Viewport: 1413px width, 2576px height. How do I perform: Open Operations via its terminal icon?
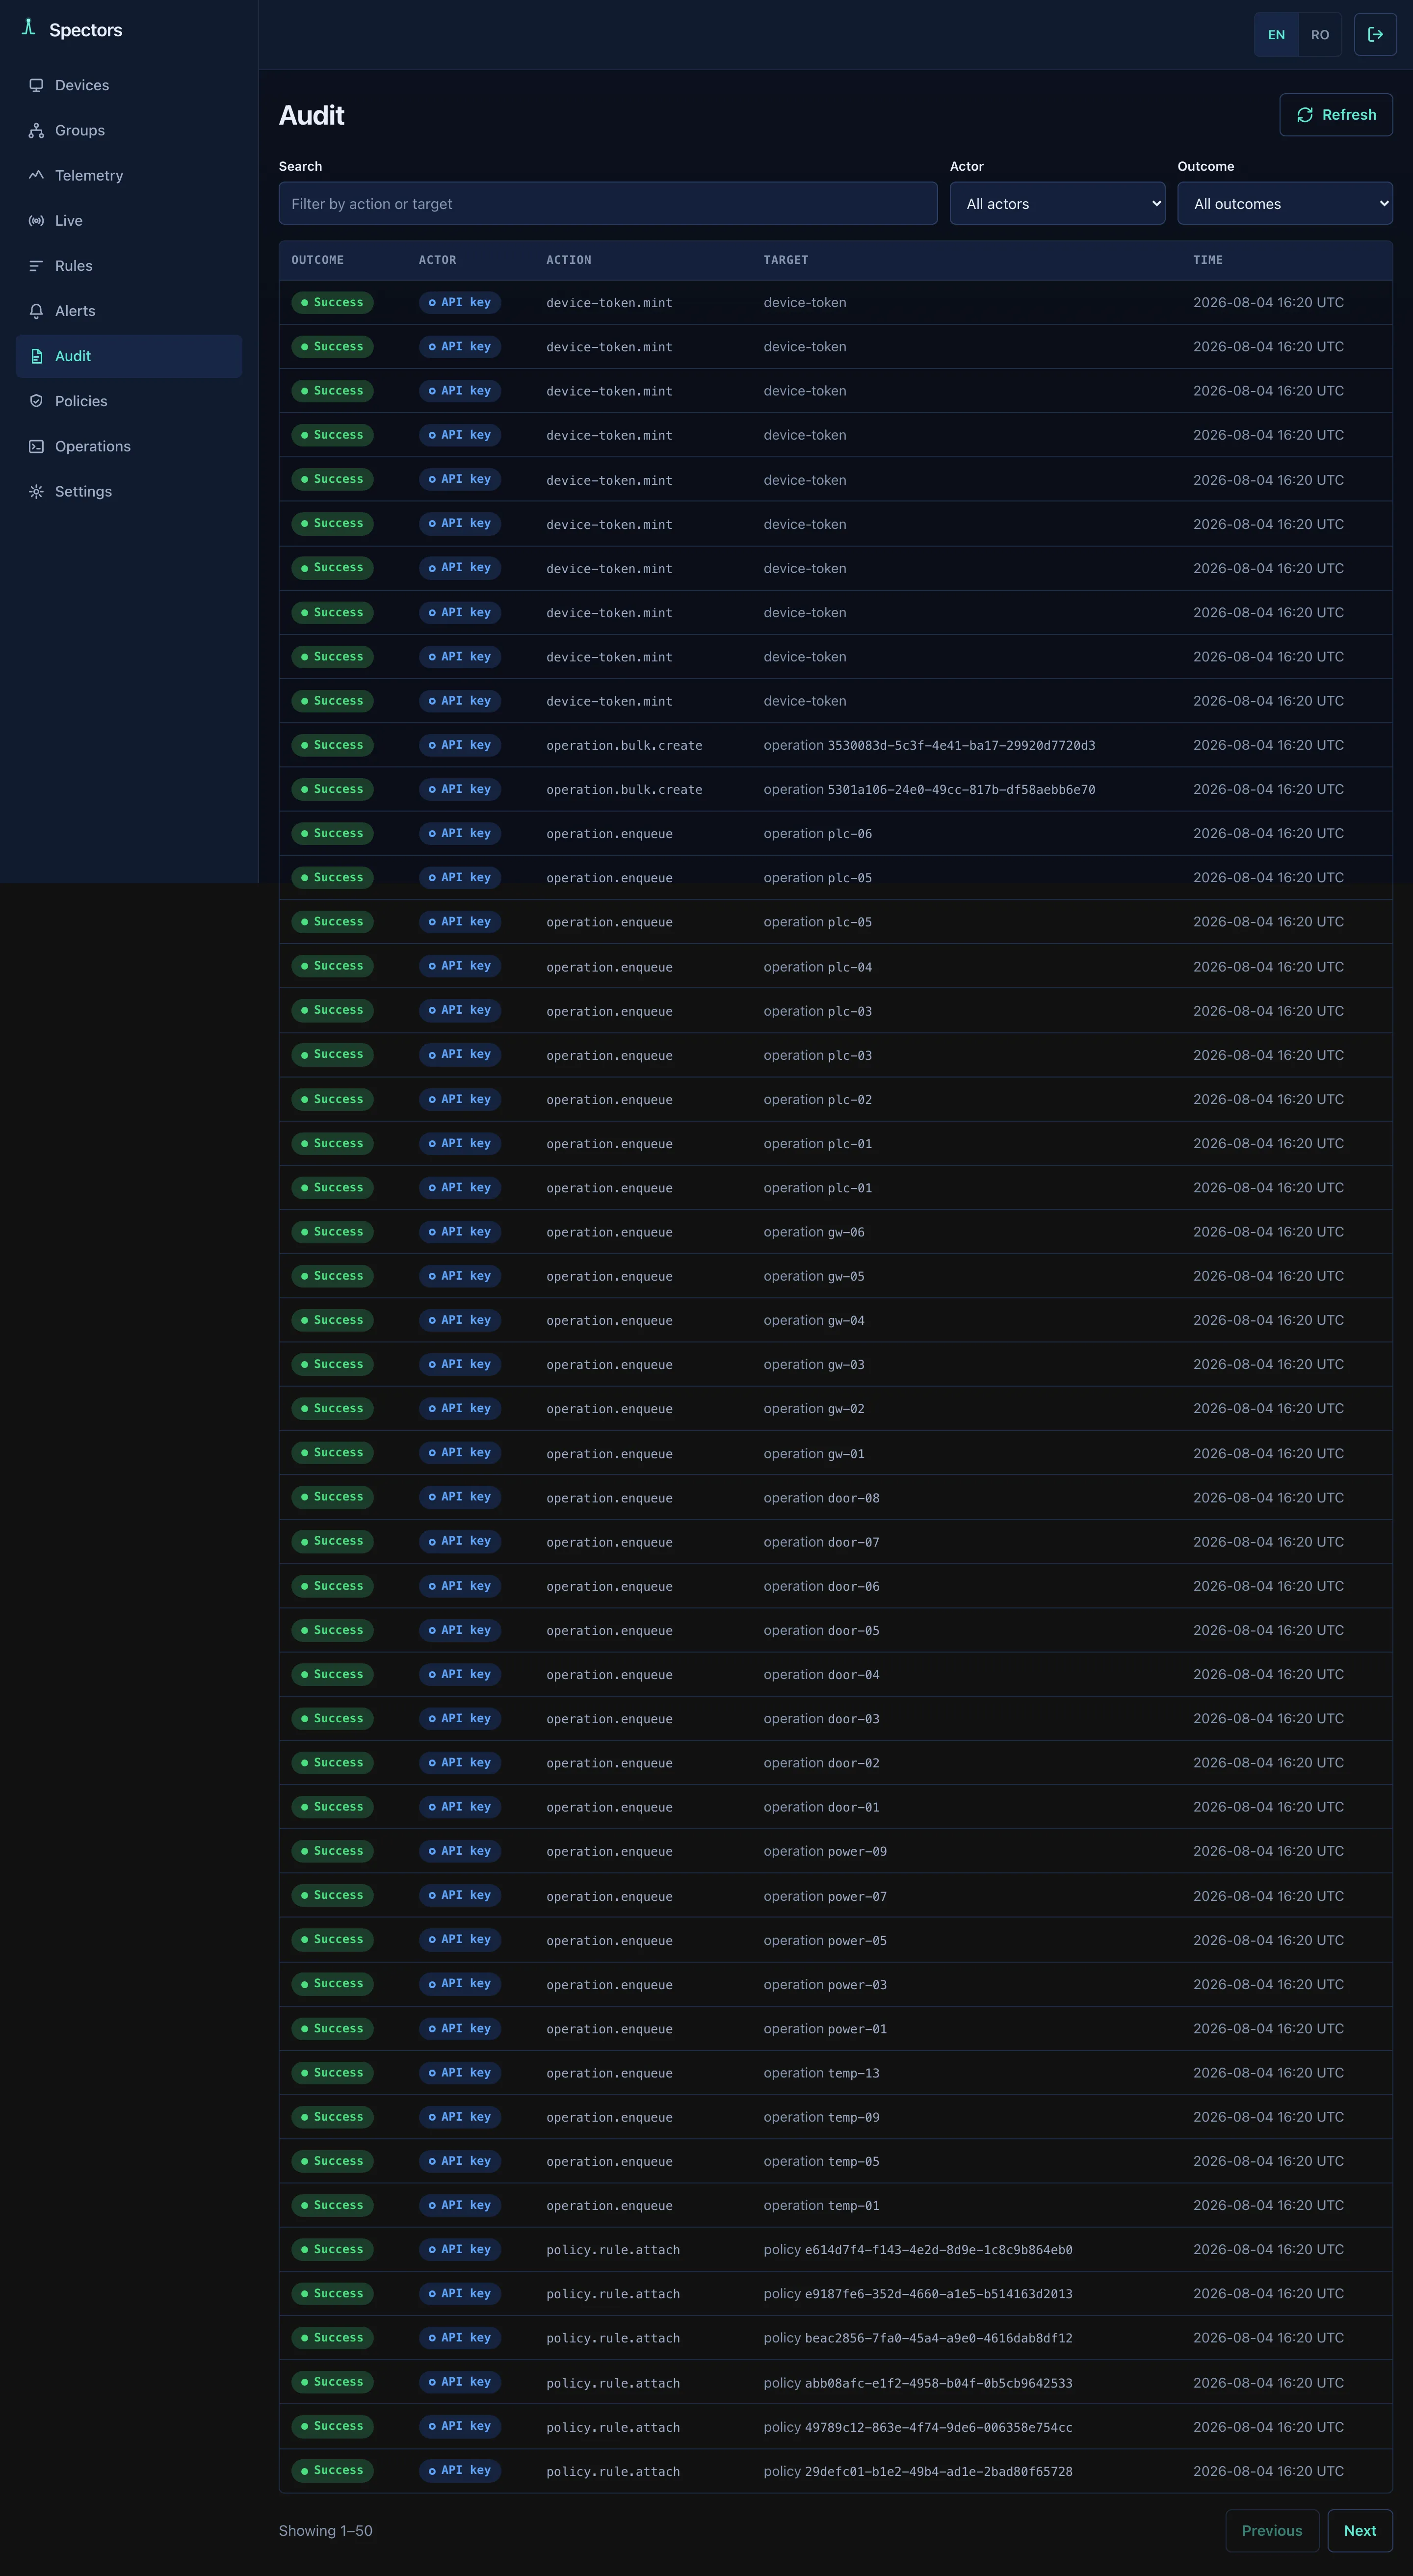(x=36, y=446)
